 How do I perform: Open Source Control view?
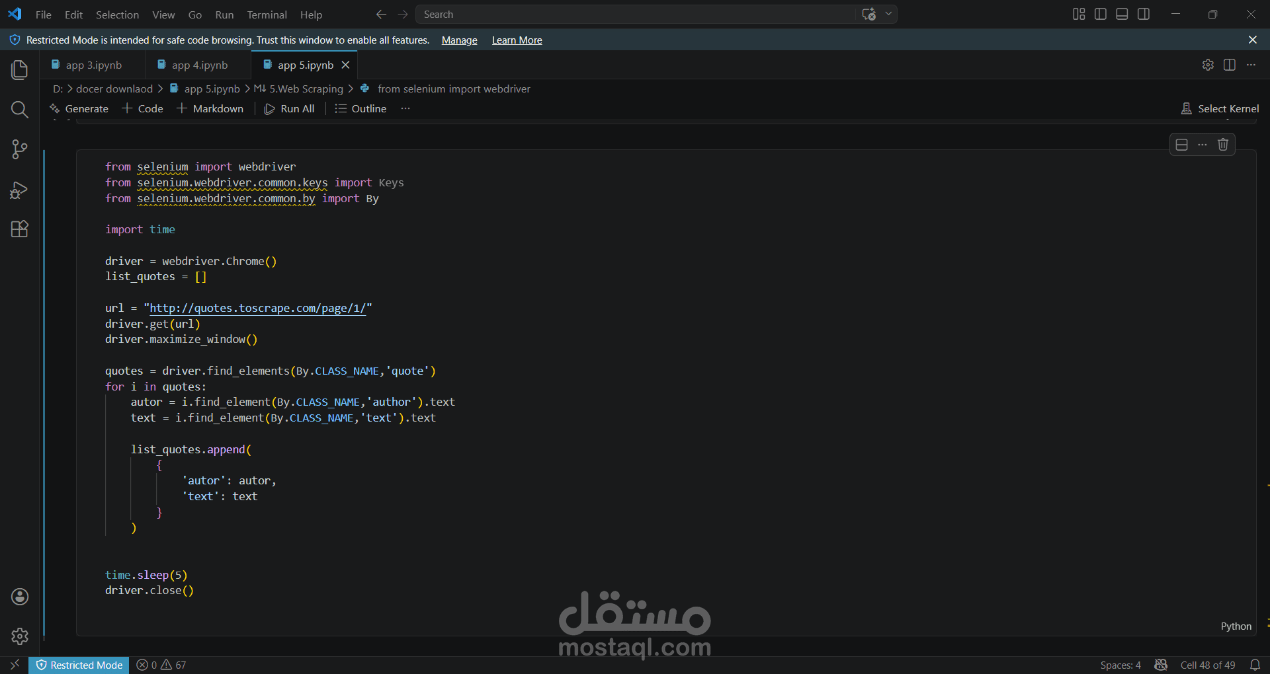pos(19,149)
